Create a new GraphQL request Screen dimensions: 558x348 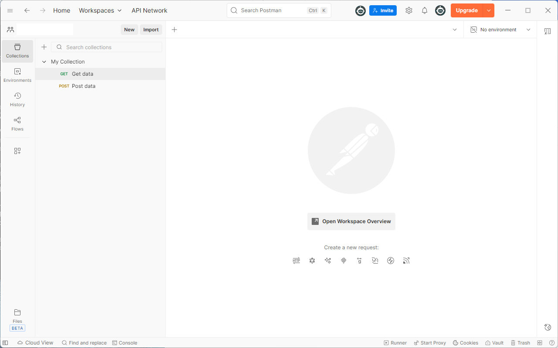pyautogui.click(x=312, y=261)
